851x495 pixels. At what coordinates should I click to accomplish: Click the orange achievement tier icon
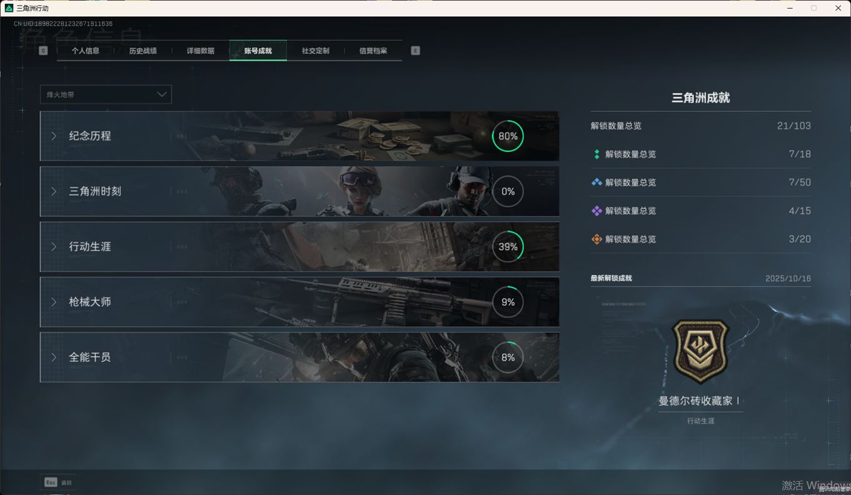click(597, 239)
